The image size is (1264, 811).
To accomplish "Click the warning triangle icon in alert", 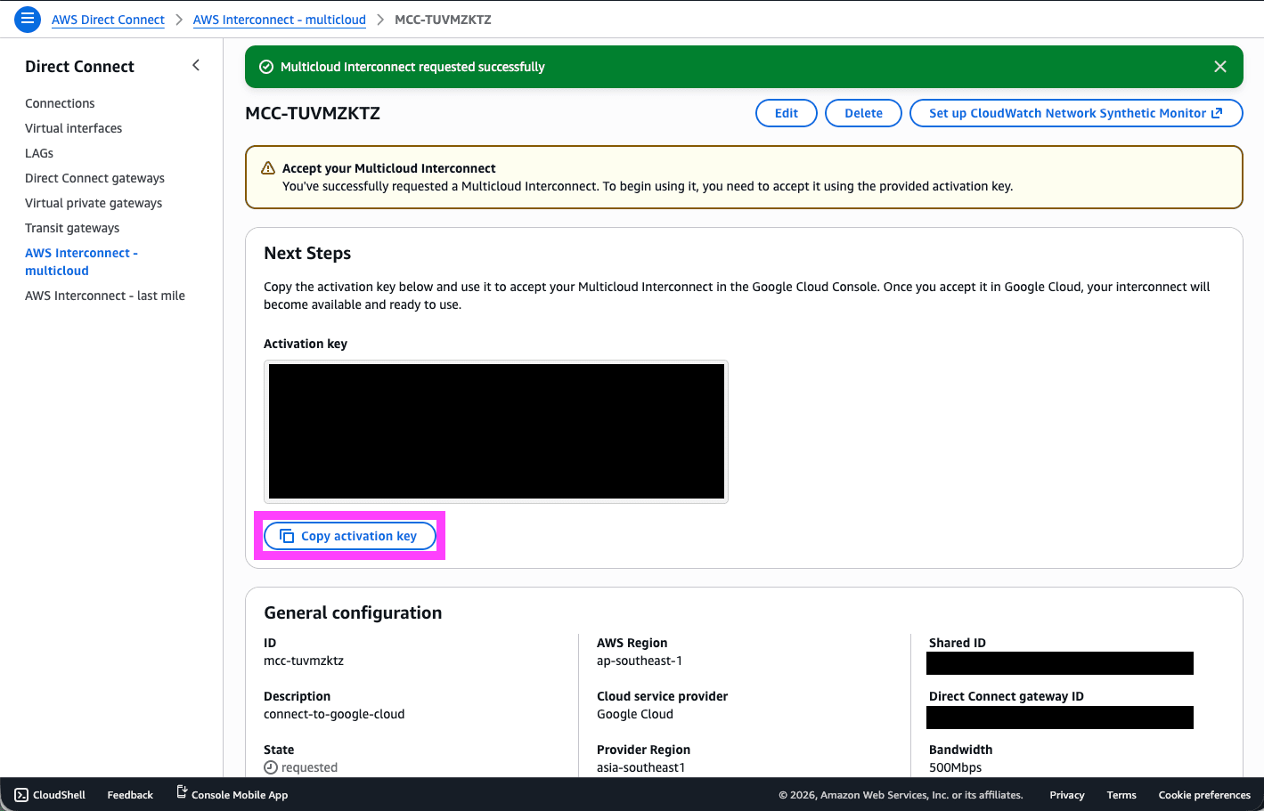I will click(267, 168).
